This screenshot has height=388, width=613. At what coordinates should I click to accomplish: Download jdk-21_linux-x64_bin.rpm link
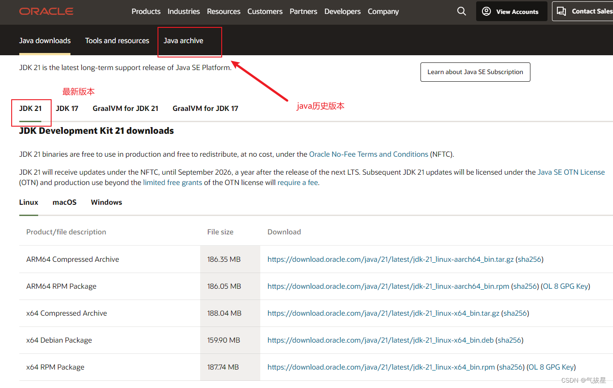[x=381, y=367]
